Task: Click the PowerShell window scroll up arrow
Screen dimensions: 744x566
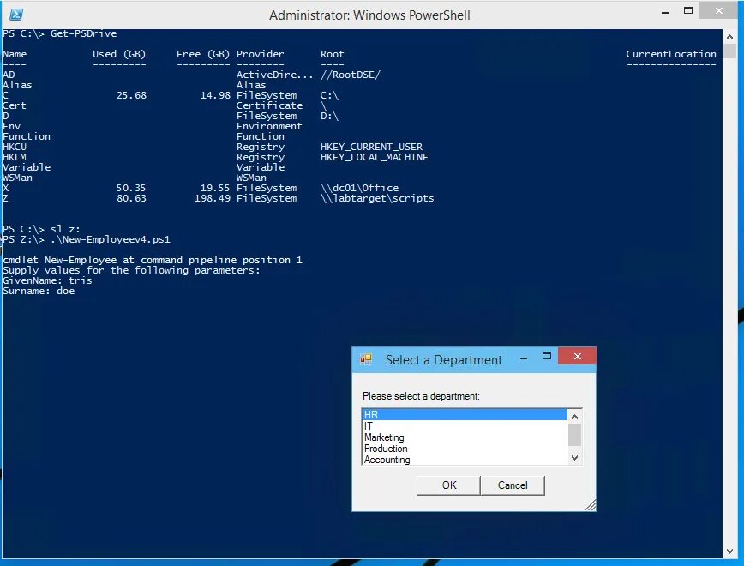Action: coord(729,36)
